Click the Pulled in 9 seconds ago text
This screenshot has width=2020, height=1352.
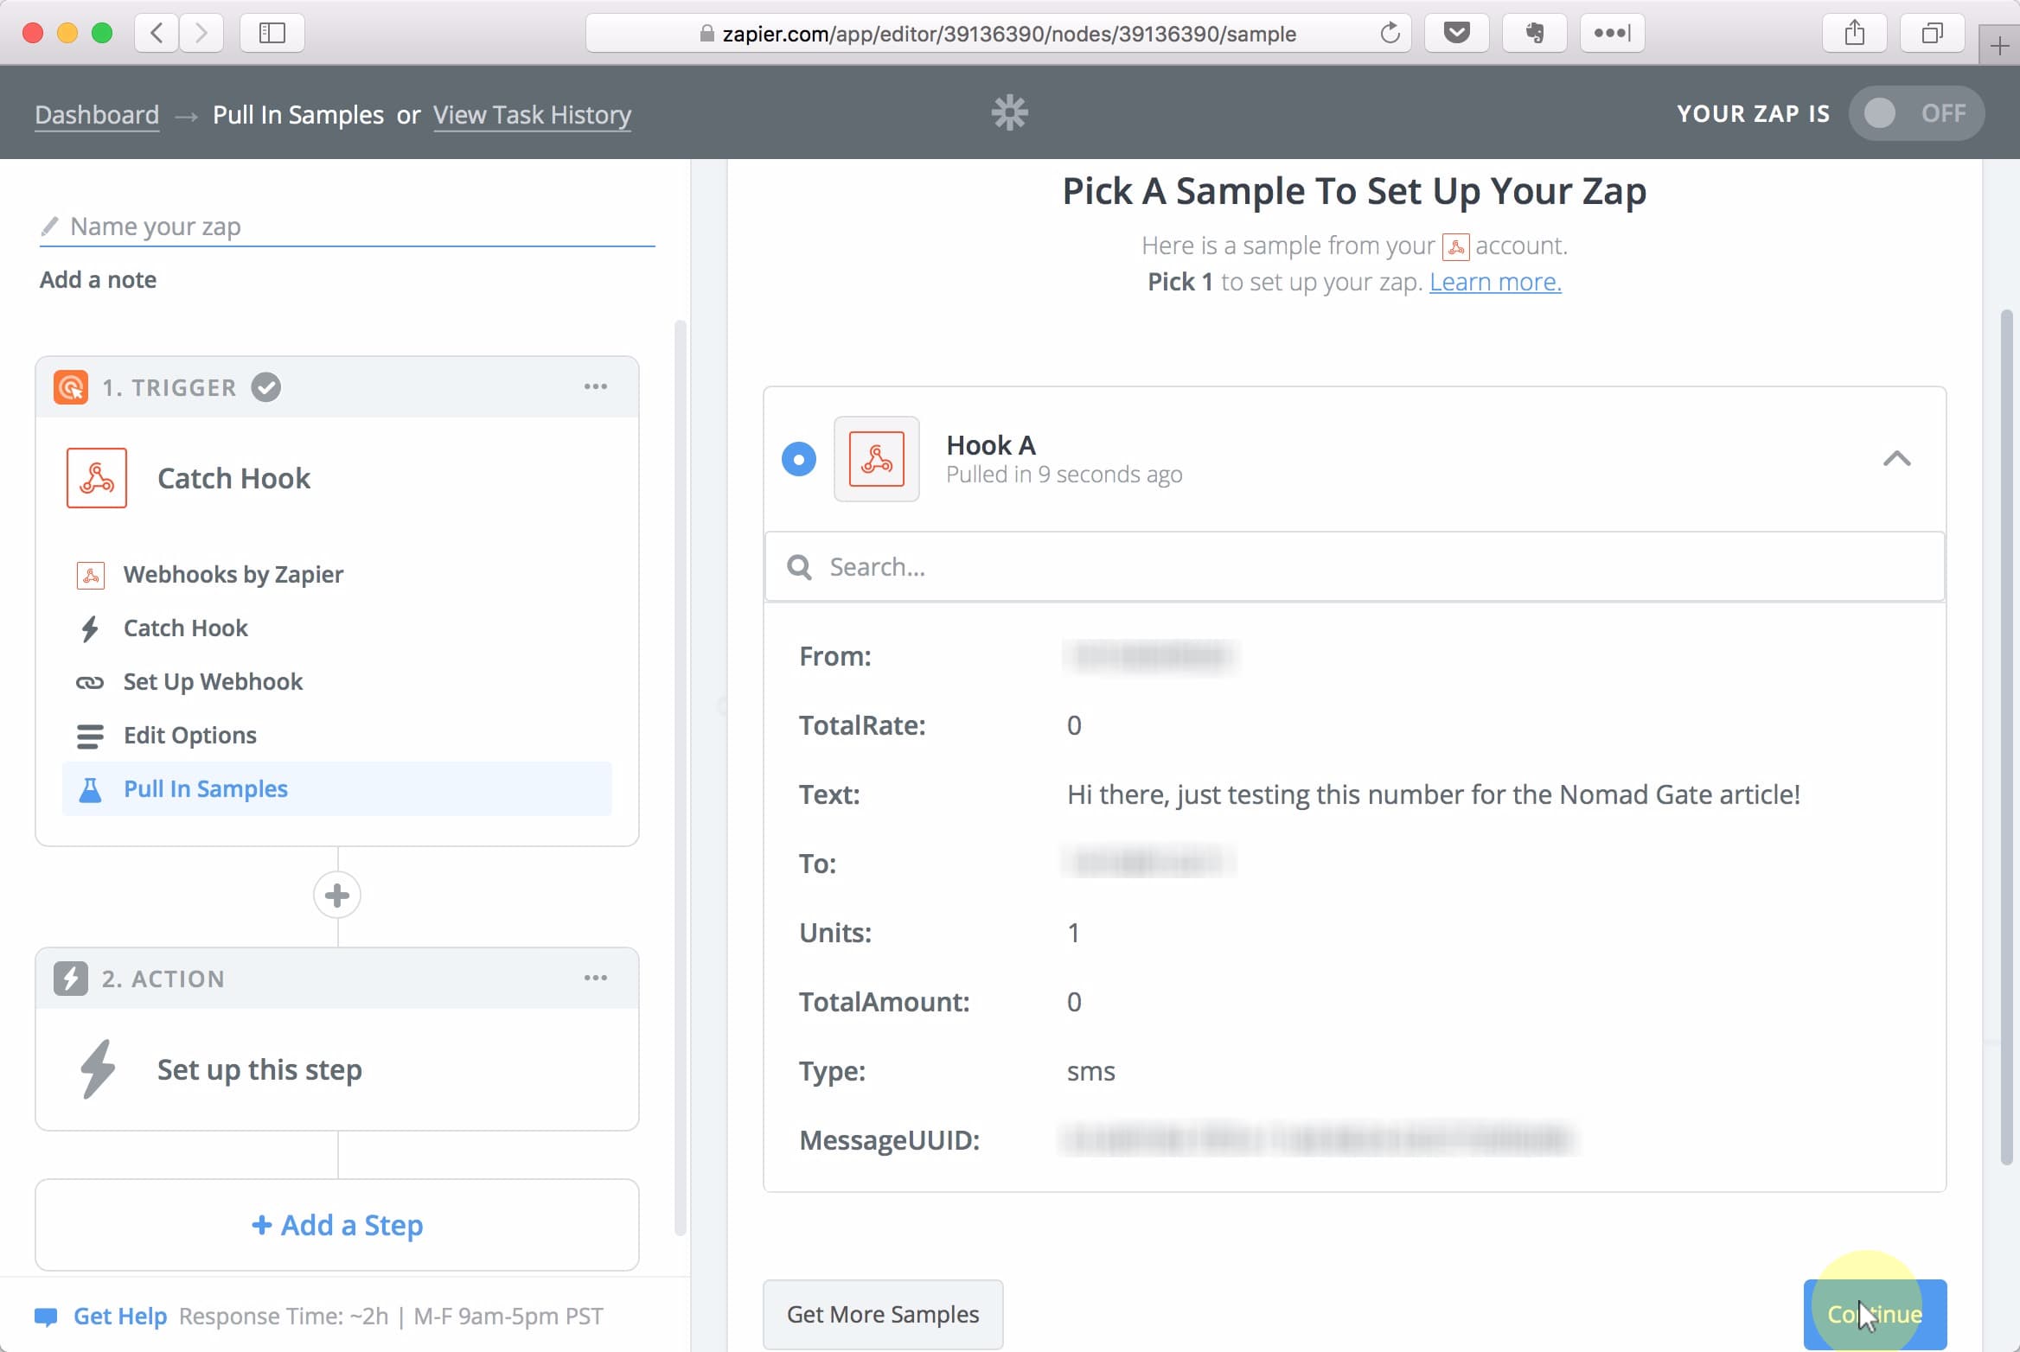[x=1064, y=475]
